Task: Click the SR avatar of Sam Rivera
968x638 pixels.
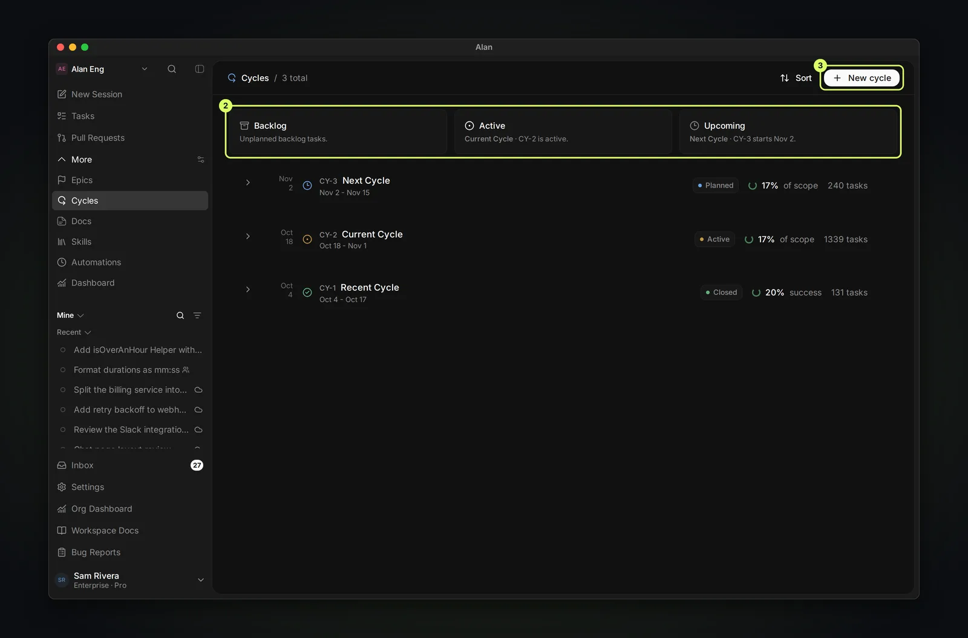Action: coord(62,580)
